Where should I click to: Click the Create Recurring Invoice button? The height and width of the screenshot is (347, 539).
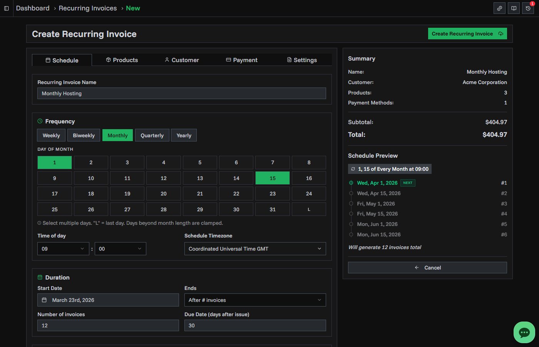pos(467,34)
